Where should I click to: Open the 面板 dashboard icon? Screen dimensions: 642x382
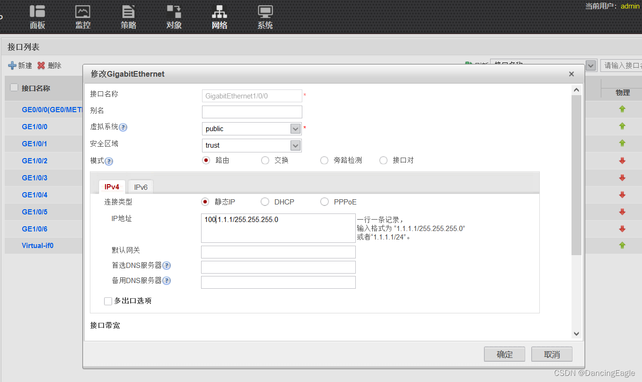[37, 12]
